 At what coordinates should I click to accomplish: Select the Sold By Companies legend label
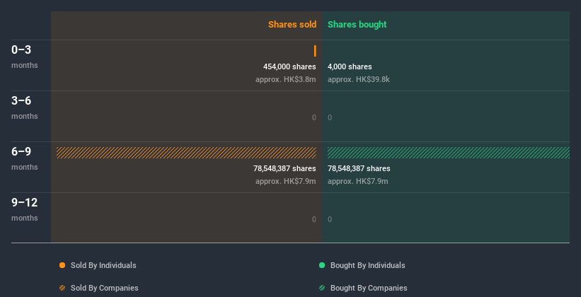pos(105,288)
